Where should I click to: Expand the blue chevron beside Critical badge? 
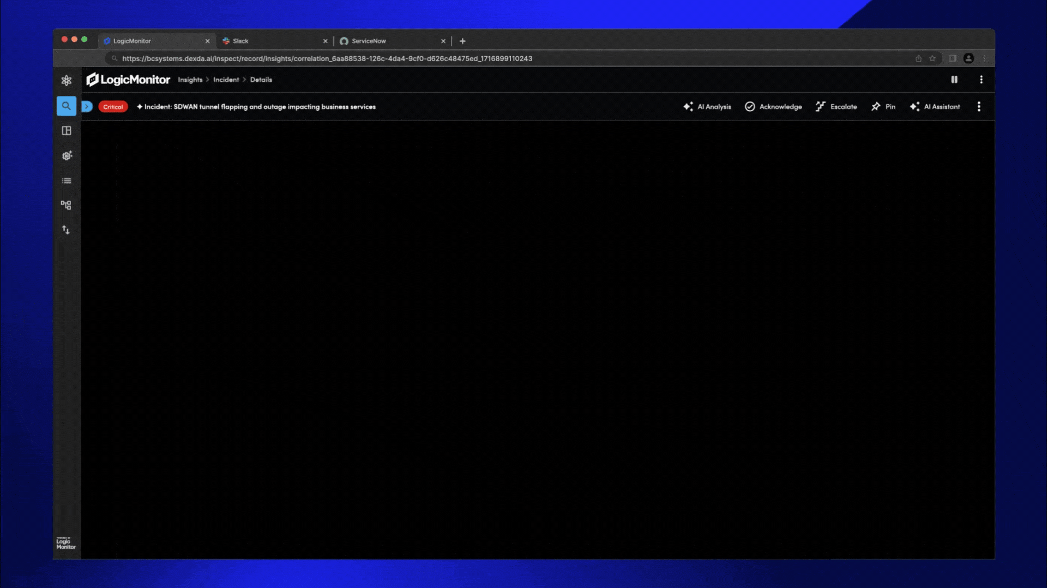point(87,107)
